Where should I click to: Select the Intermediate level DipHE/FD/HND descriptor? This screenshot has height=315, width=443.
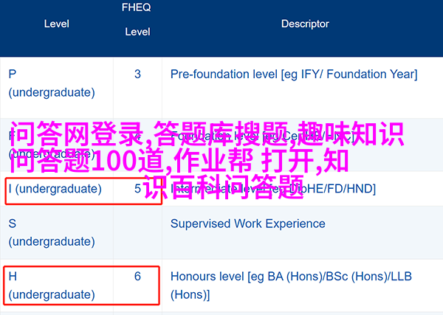(273, 189)
